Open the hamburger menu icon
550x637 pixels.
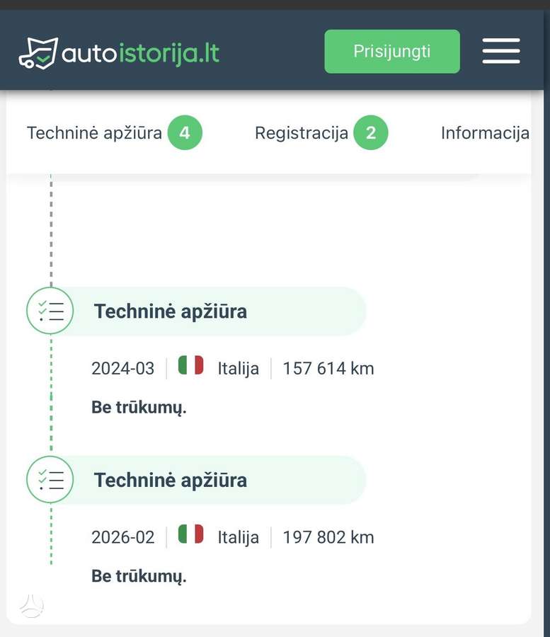pos(501,51)
